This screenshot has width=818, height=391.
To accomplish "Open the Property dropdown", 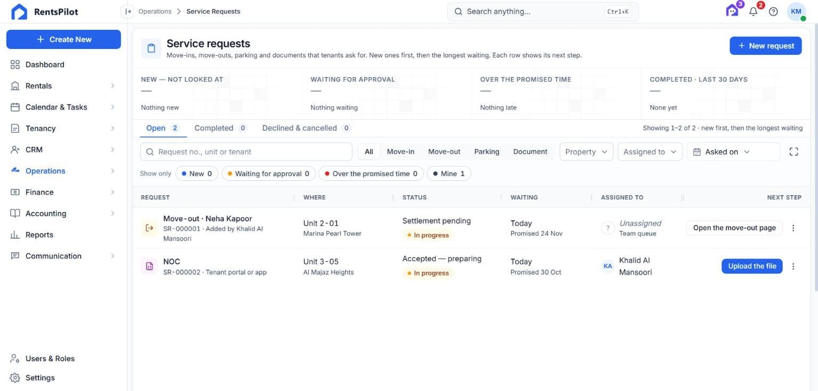I will (586, 152).
